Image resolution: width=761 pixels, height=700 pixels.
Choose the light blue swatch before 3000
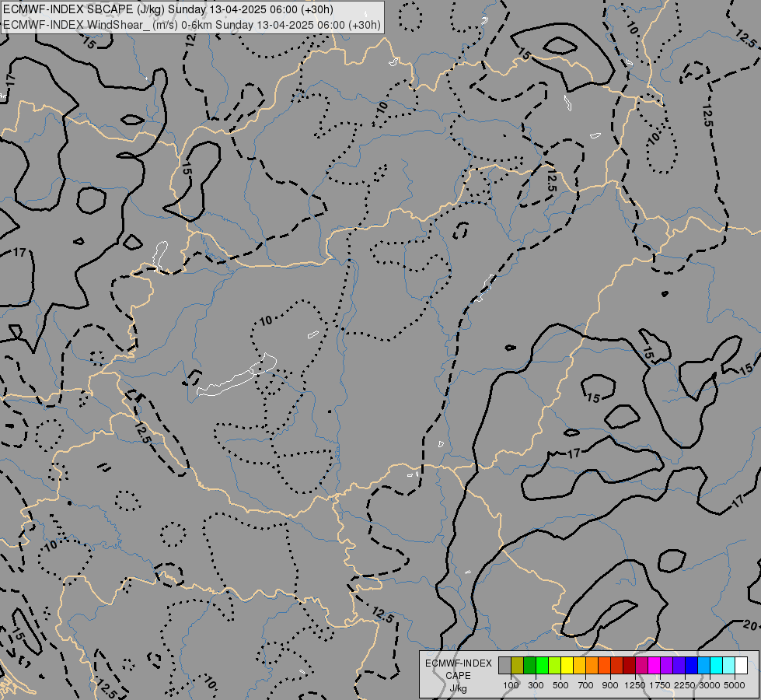click(x=703, y=665)
